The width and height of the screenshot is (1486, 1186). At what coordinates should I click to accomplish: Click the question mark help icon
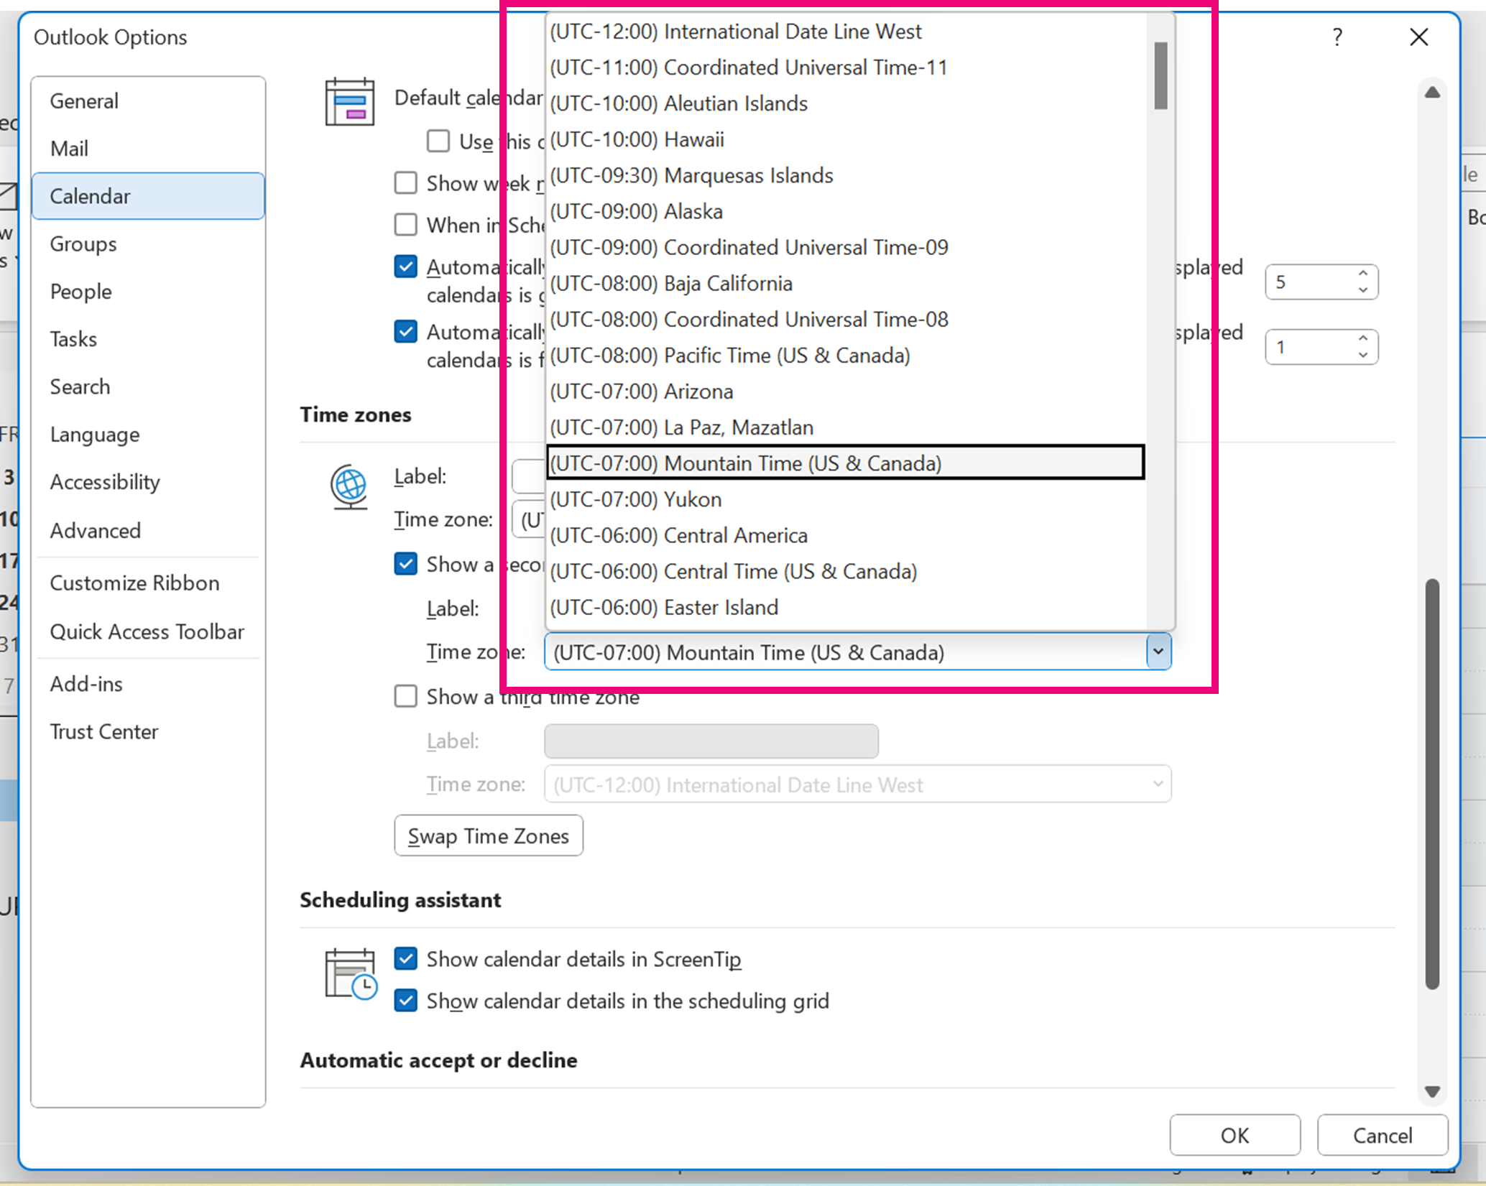(1337, 37)
